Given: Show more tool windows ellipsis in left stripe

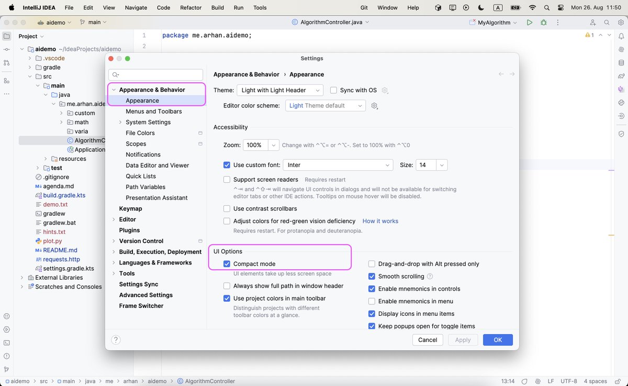Looking at the screenshot, I should [x=6, y=94].
